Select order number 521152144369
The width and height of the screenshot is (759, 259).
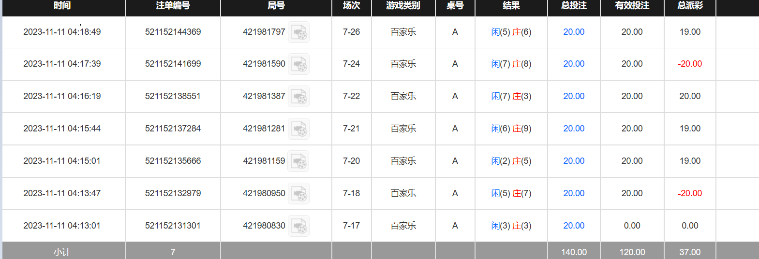point(173,32)
